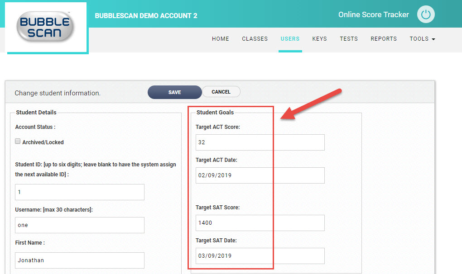Click the Cancel button
This screenshot has width=462, height=274.
coord(221,92)
